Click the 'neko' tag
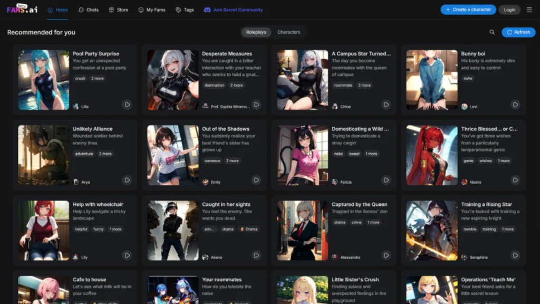The width and height of the screenshot is (540, 304). (339, 154)
